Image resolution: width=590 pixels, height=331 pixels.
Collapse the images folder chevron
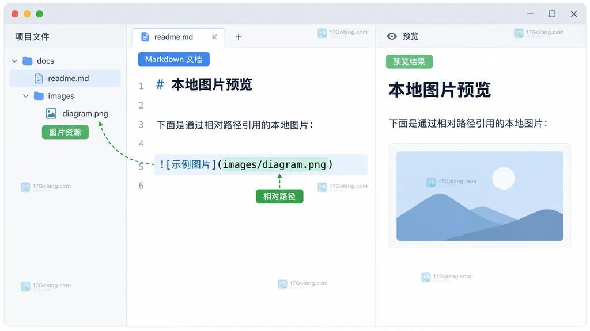(x=25, y=96)
